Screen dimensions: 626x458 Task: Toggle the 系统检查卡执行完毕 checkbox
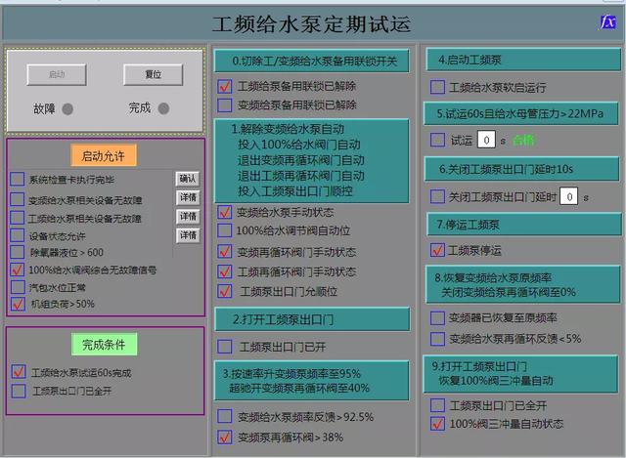18,180
